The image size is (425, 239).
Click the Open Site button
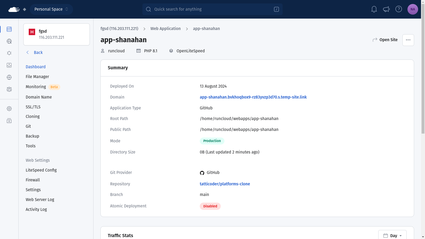(385, 40)
